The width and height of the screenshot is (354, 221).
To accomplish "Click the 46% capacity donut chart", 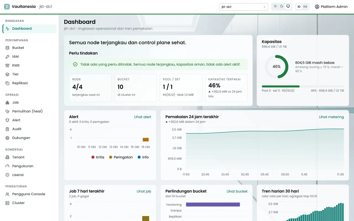I will coord(277,67).
